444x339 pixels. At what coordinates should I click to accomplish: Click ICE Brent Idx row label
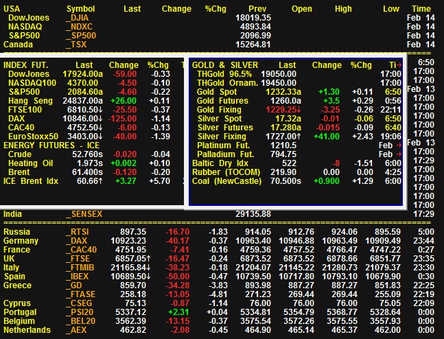click(x=31, y=181)
